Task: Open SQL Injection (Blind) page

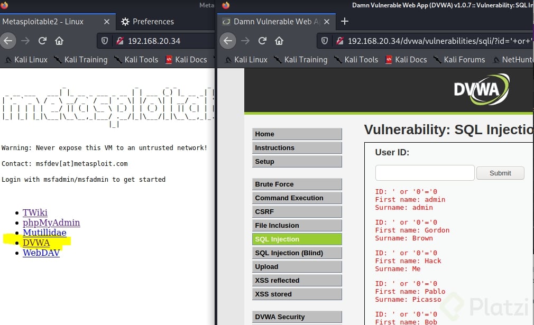Action: 297,253
